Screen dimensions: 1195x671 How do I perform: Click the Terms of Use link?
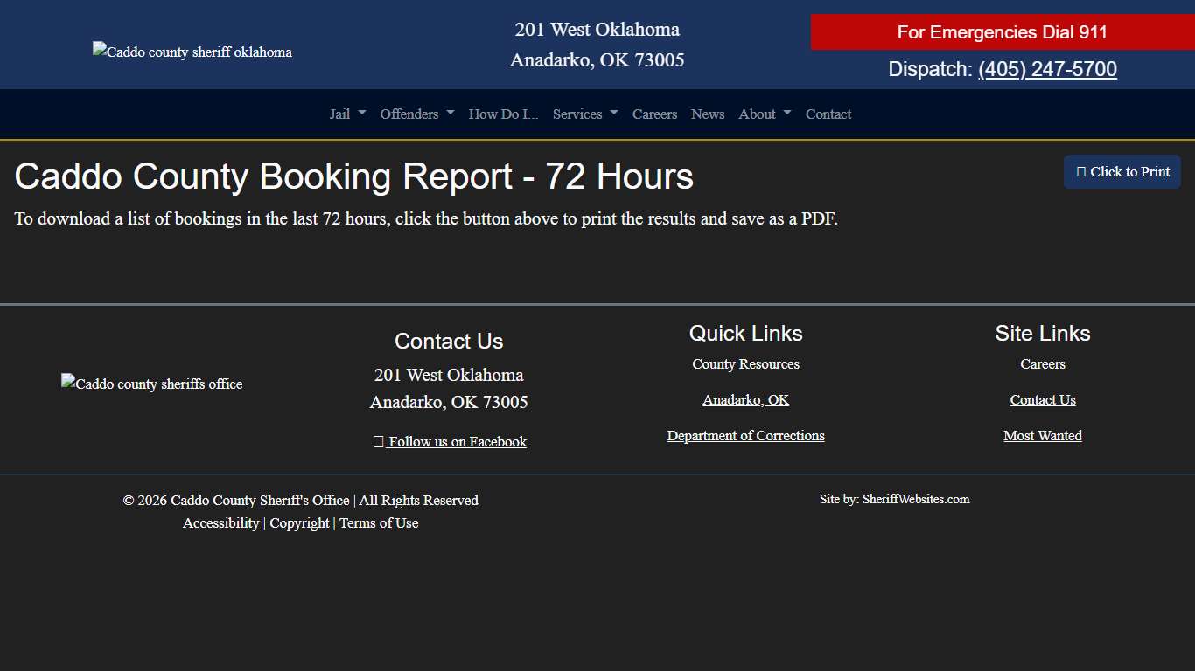click(x=379, y=522)
